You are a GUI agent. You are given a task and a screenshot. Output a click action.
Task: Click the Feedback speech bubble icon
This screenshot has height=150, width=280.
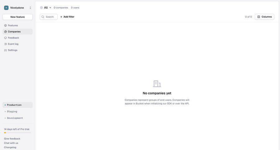[x=5, y=38]
